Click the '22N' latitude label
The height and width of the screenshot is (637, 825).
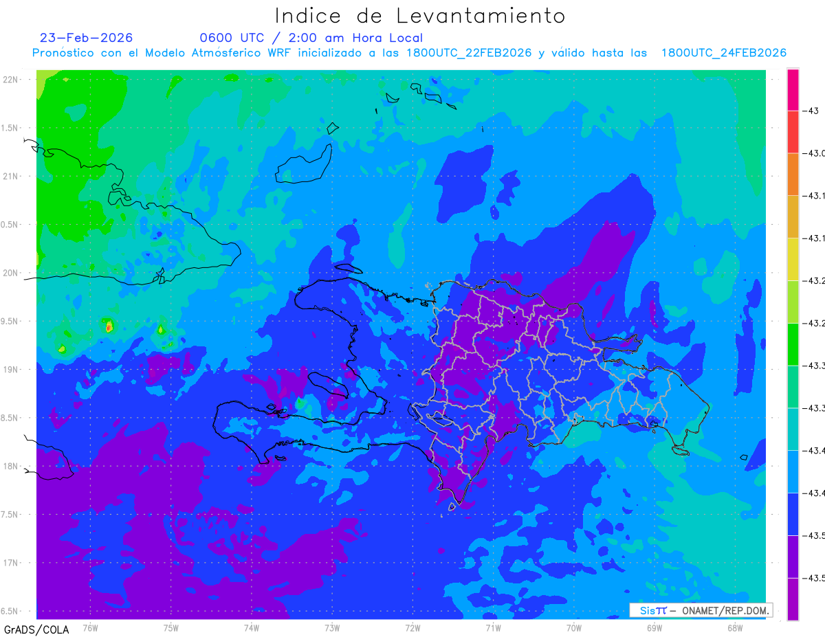click(12, 79)
